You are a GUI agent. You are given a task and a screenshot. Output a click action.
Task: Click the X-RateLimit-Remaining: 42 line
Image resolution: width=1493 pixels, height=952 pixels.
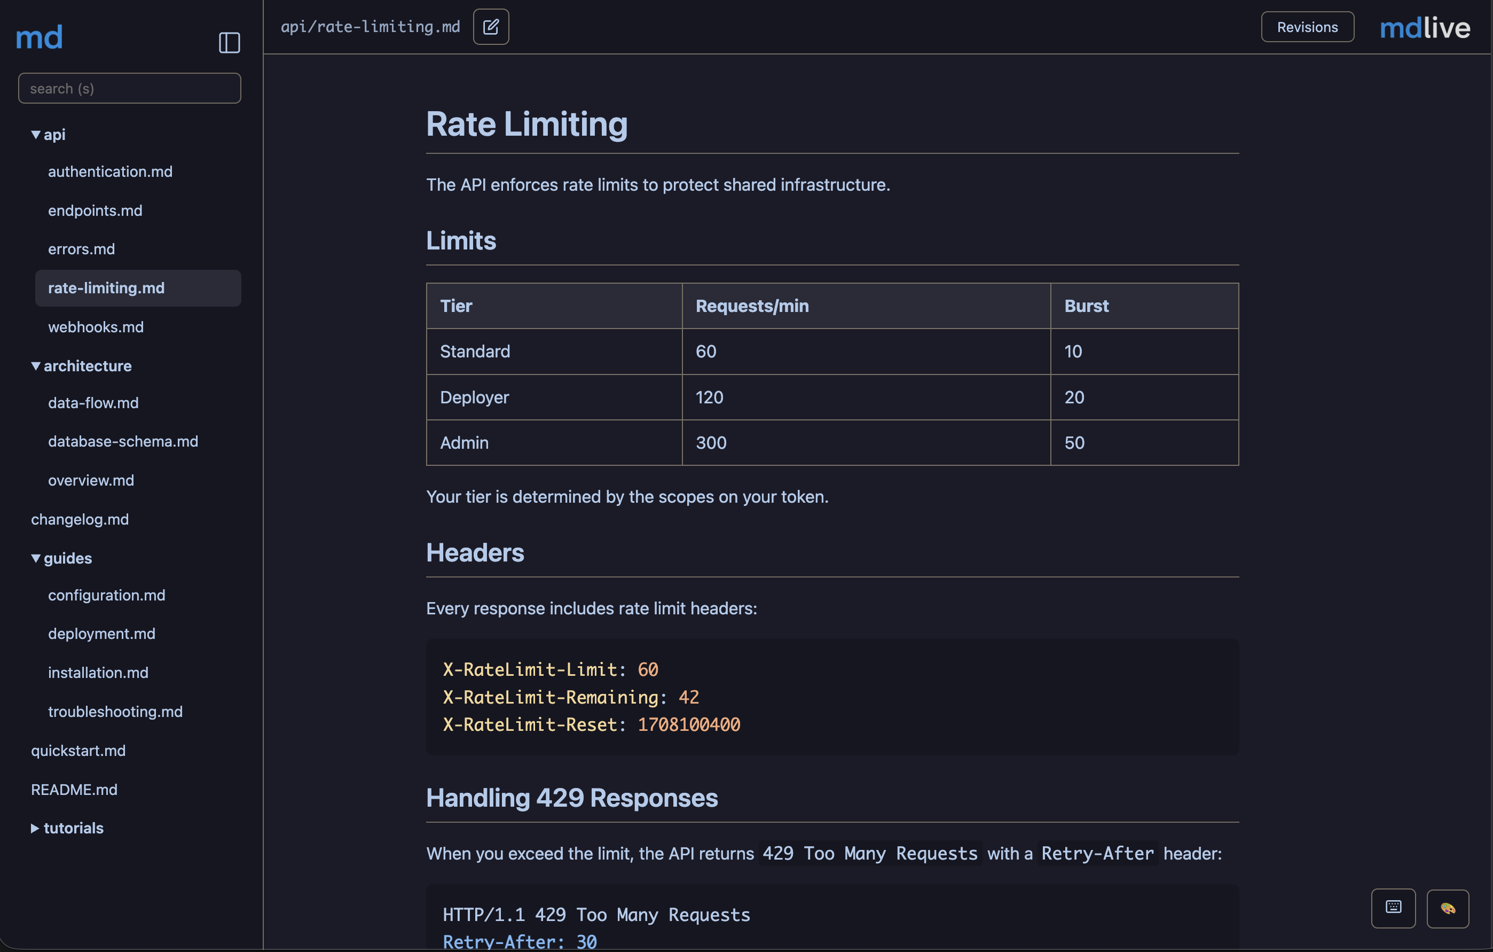tap(571, 697)
